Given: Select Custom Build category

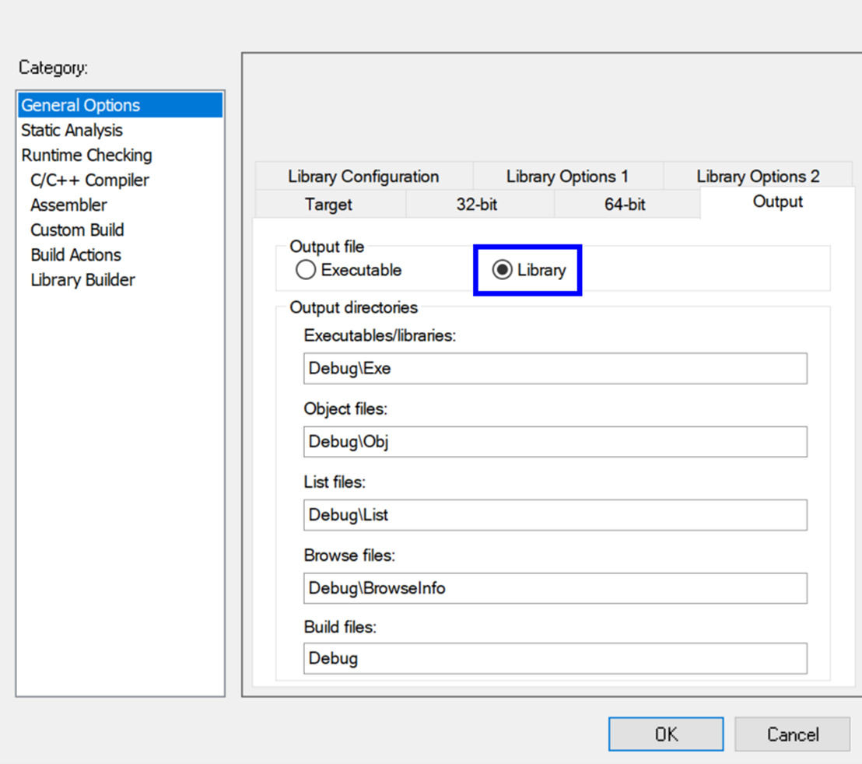Looking at the screenshot, I should click(121, 230).
